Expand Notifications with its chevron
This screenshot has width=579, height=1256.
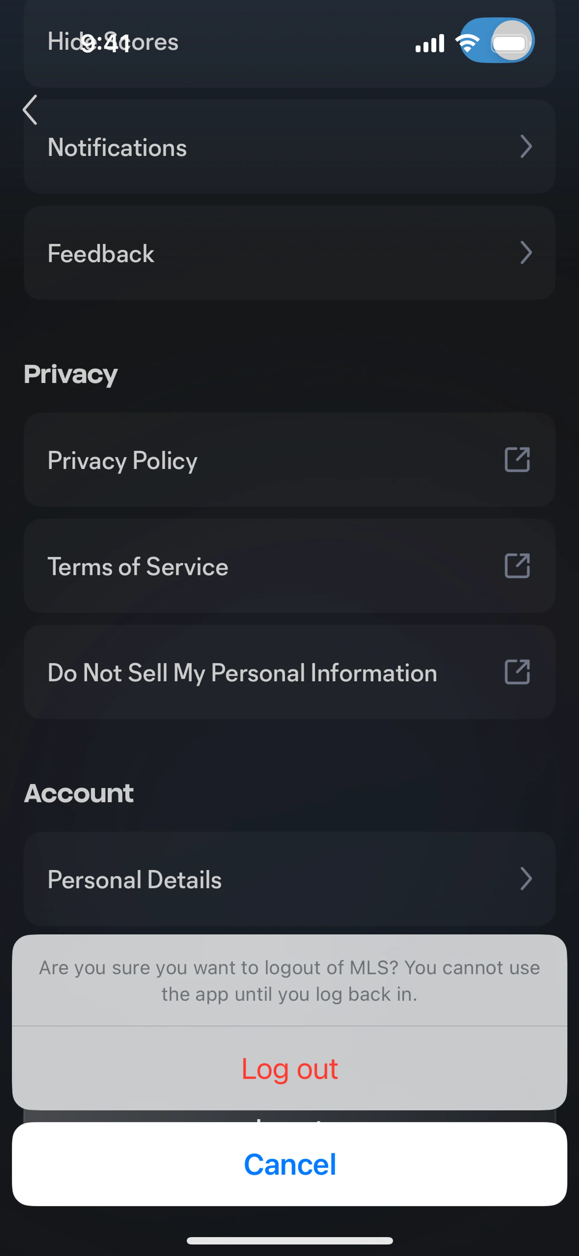(525, 146)
